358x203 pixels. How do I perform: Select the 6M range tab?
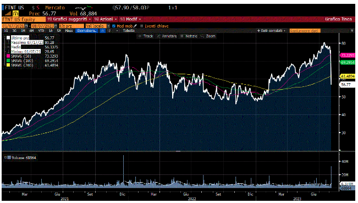(31, 31)
